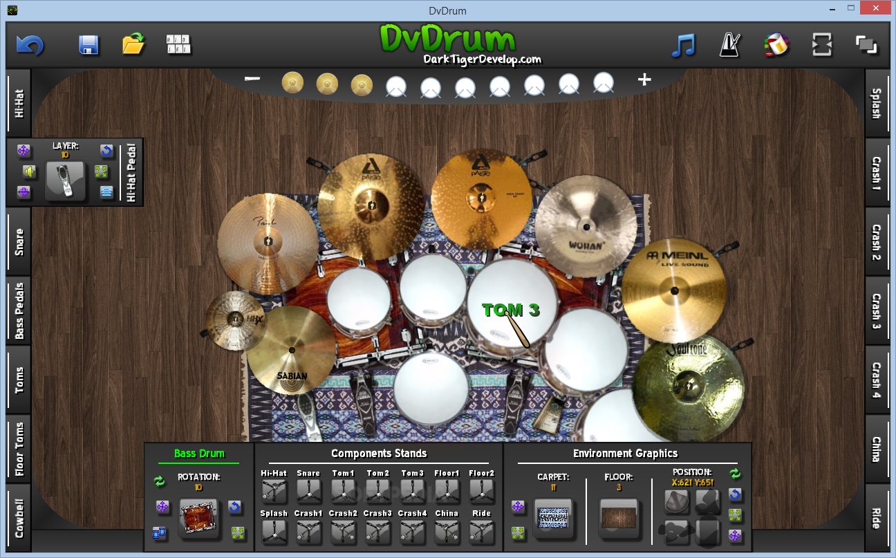Viewport: 896px width, 558px height.
Task: Open the Crash 4 side tab
Action: pyautogui.click(x=877, y=380)
